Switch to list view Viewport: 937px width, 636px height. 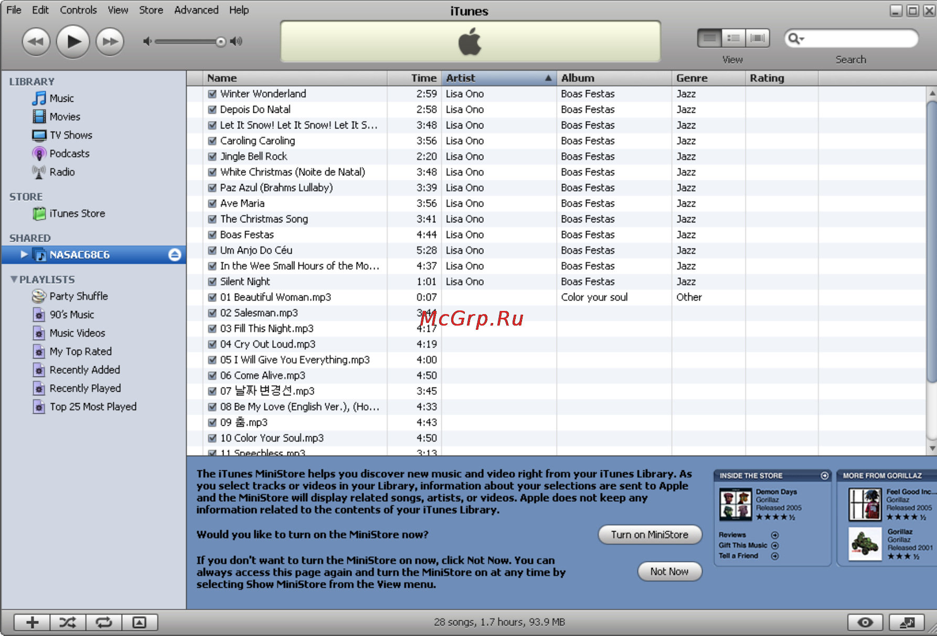(709, 38)
